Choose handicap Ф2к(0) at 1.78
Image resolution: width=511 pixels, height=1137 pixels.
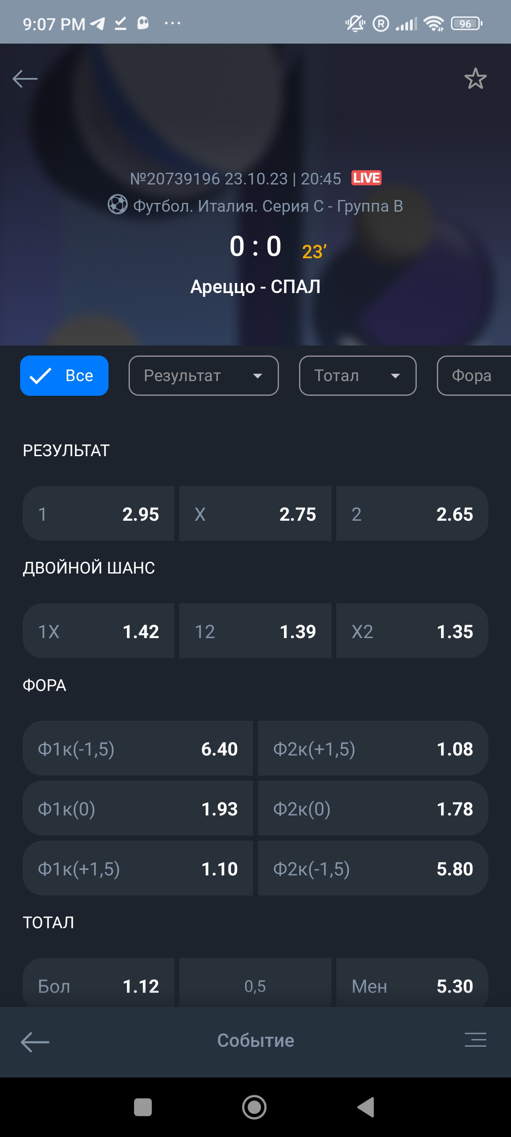372,809
